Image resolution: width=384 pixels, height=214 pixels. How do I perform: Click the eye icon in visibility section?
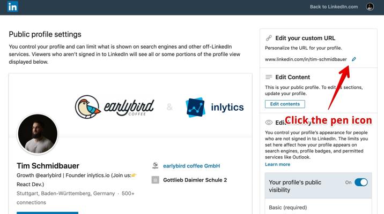point(269,123)
